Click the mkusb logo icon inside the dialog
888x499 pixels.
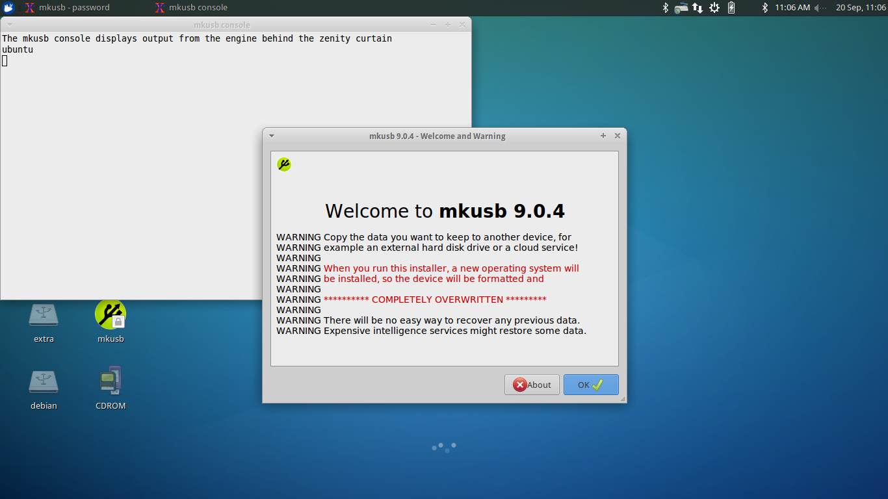tap(284, 164)
